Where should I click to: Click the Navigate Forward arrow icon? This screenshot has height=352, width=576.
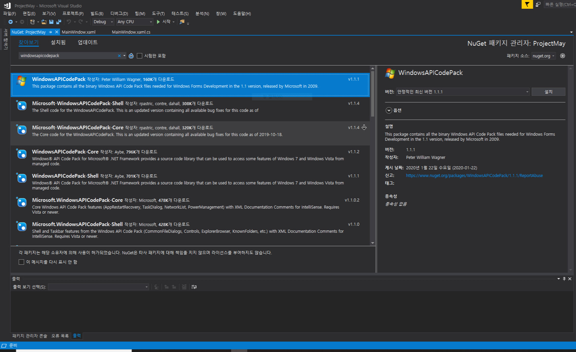pos(22,22)
